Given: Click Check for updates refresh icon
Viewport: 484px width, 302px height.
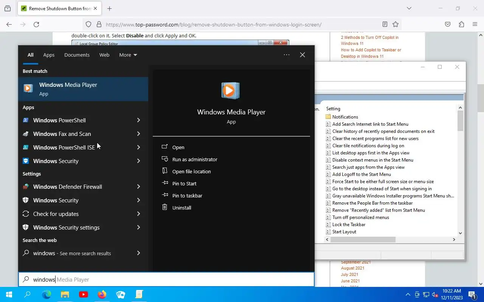Looking at the screenshot, I should pyautogui.click(x=26, y=214).
